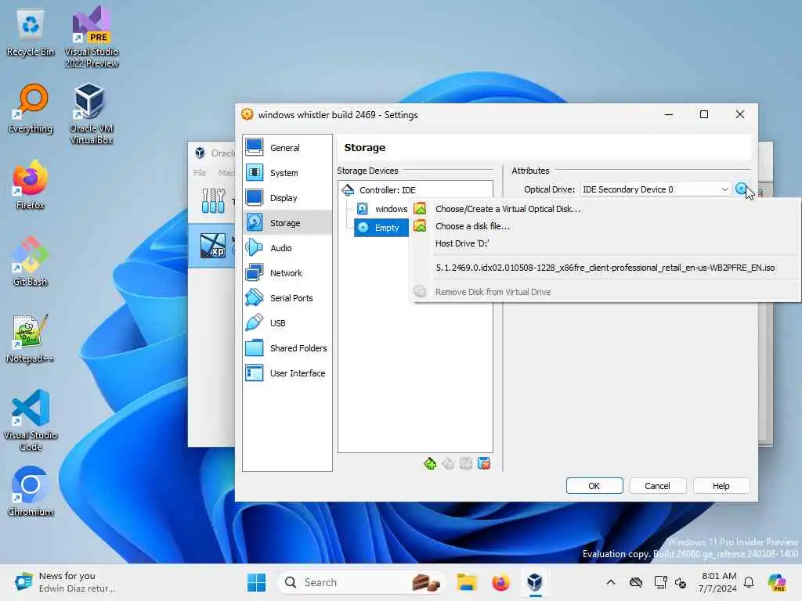
Task: Open the Serial Ports settings category
Action: (287, 298)
